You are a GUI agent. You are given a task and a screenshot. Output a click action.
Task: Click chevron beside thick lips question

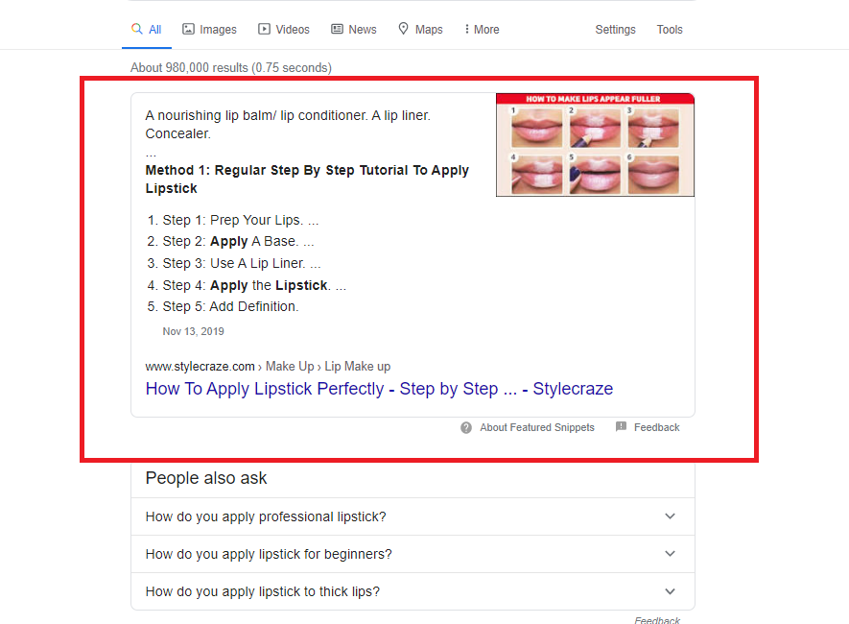coord(670,591)
